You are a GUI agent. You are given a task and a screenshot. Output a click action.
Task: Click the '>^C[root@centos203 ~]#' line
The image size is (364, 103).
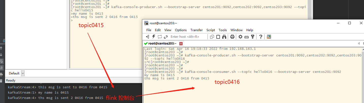[167, 62]
